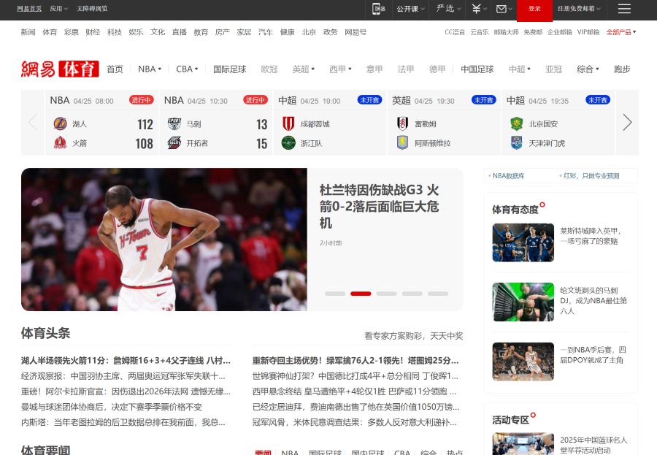This screenshot has height=455, width=657.
Task: Click the mobile app icon in top bar
Action: (x=377, y=9)
